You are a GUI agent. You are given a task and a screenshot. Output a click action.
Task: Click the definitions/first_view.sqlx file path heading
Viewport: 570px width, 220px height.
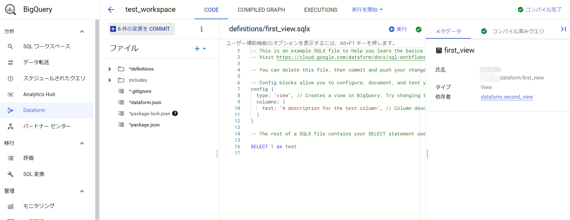coord(270,29)
